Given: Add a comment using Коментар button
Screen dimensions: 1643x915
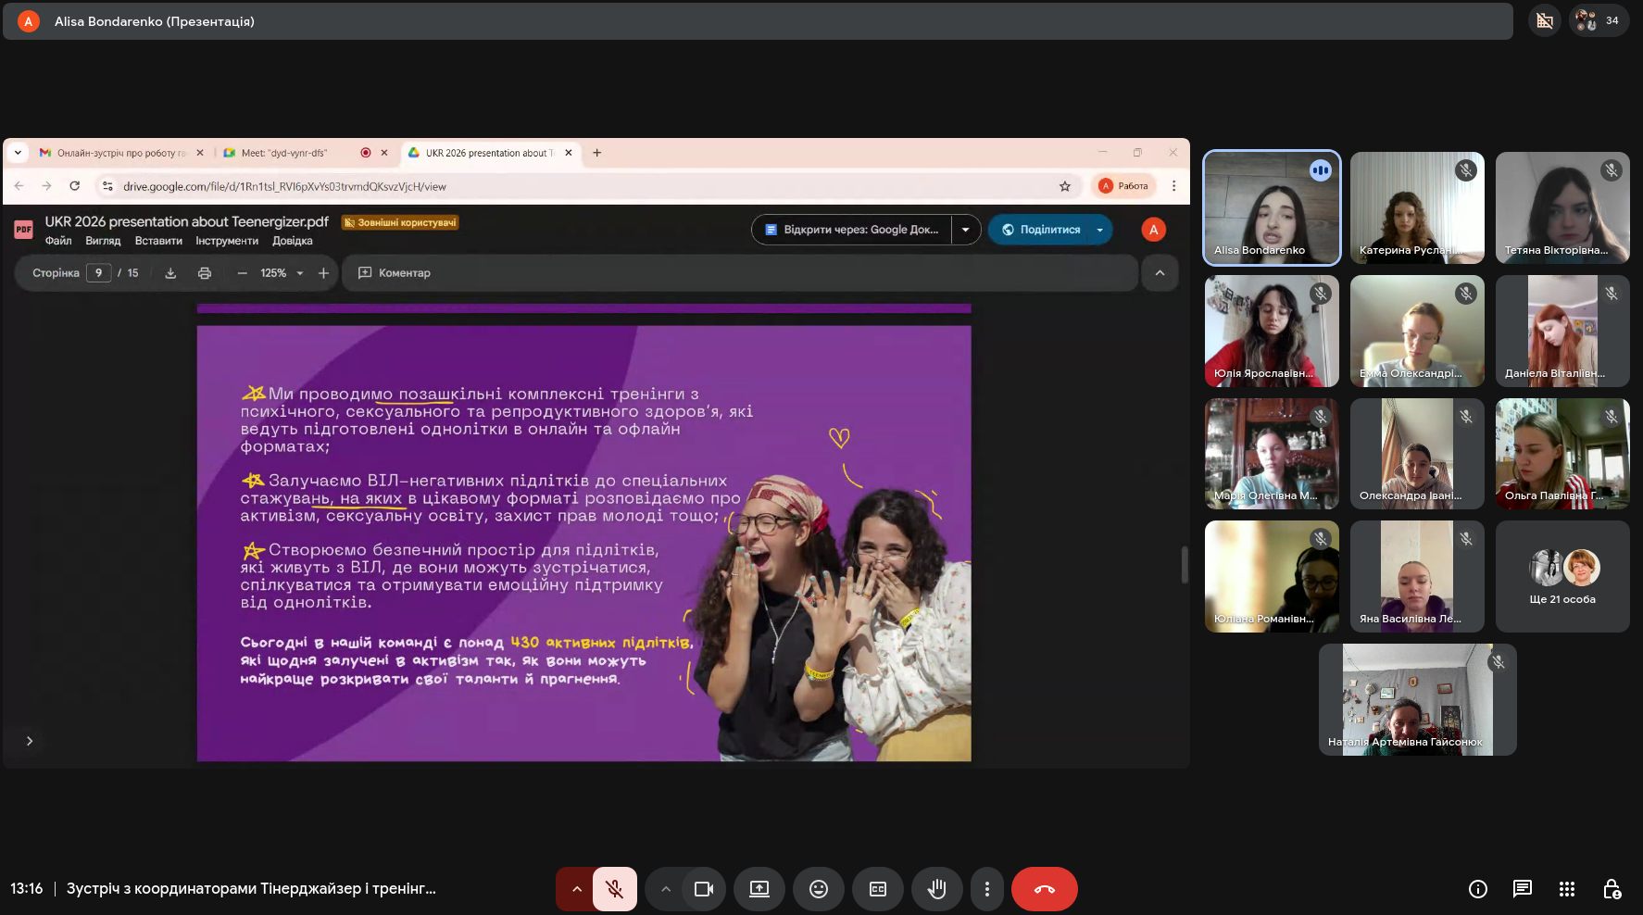Looking at the screenshot, I should [x=395, y=273].
